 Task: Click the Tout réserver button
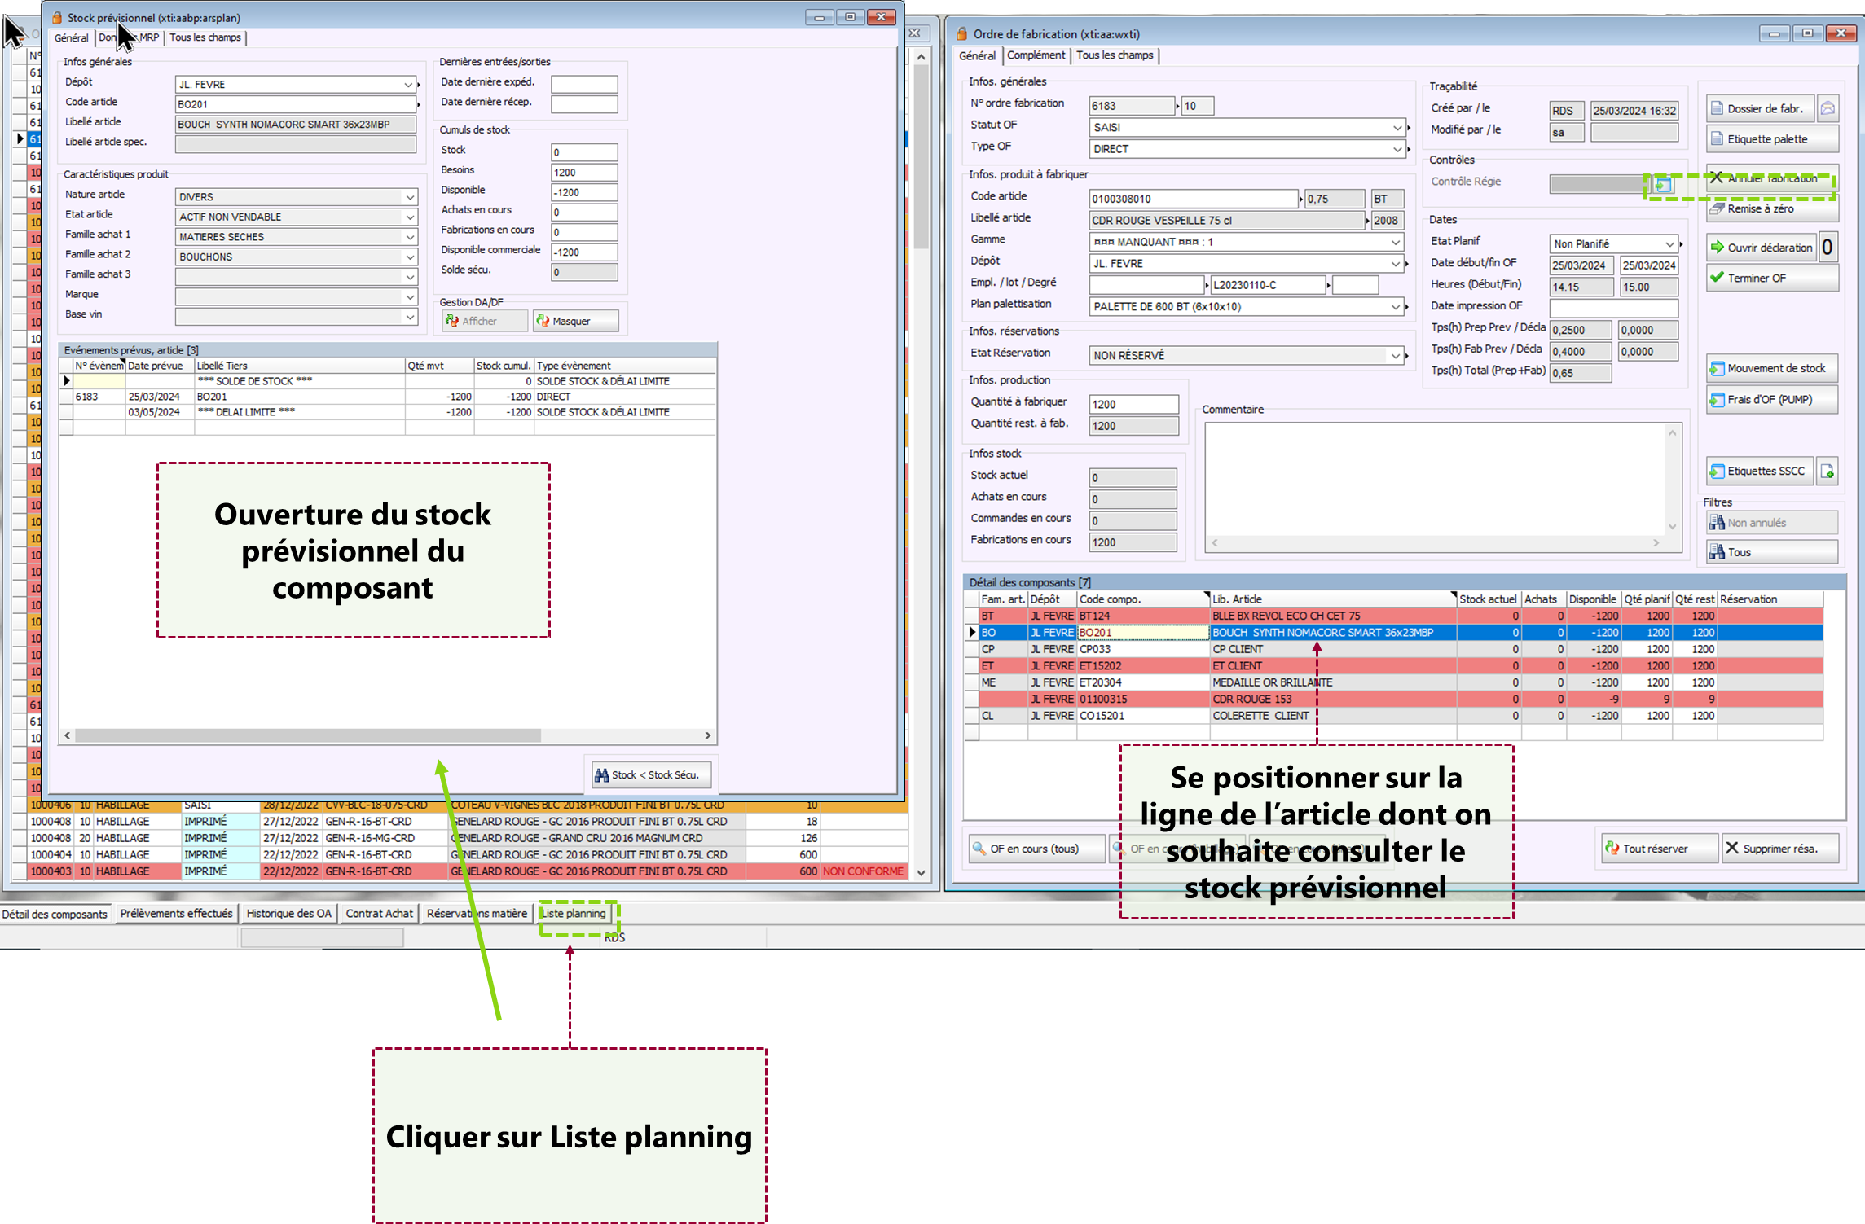pos(1659,849)
